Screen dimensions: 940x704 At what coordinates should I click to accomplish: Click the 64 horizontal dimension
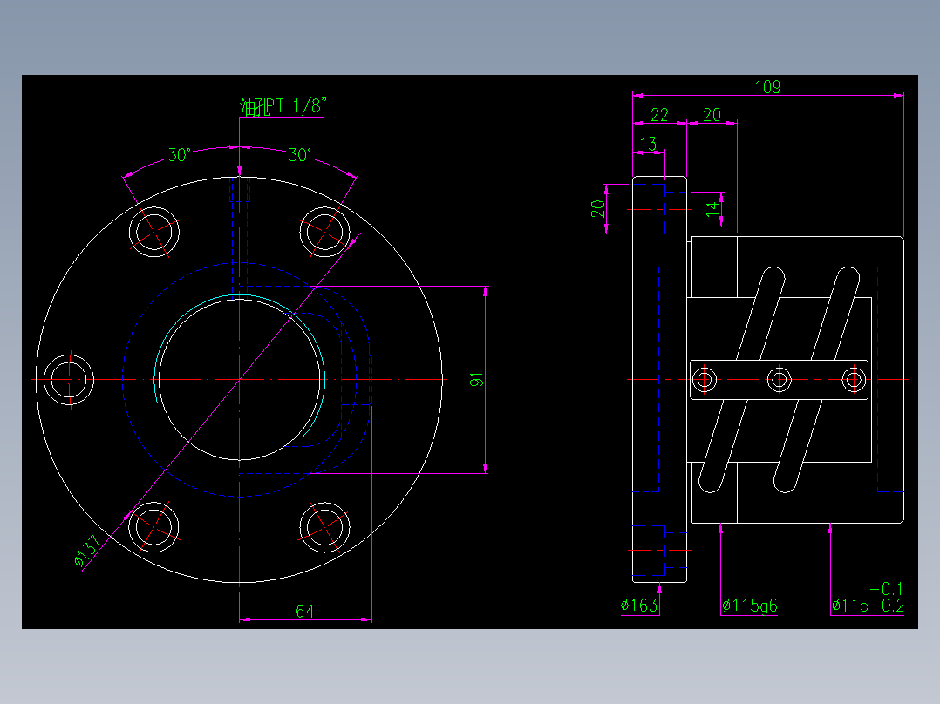click(x=304, y=611)
